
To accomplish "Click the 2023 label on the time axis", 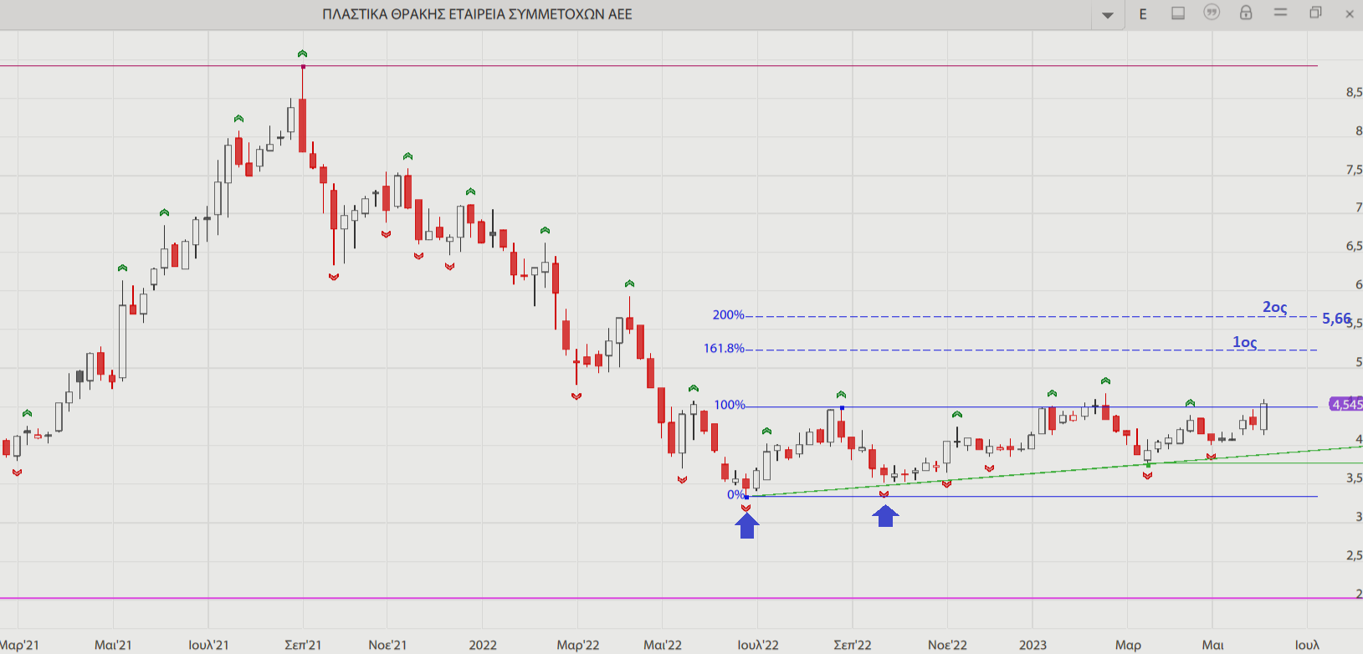I will tap(1032, 645).
